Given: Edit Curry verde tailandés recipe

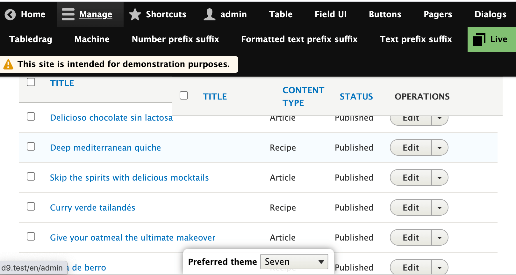Looking at the screenshot, I should click(x=411, y=208).
